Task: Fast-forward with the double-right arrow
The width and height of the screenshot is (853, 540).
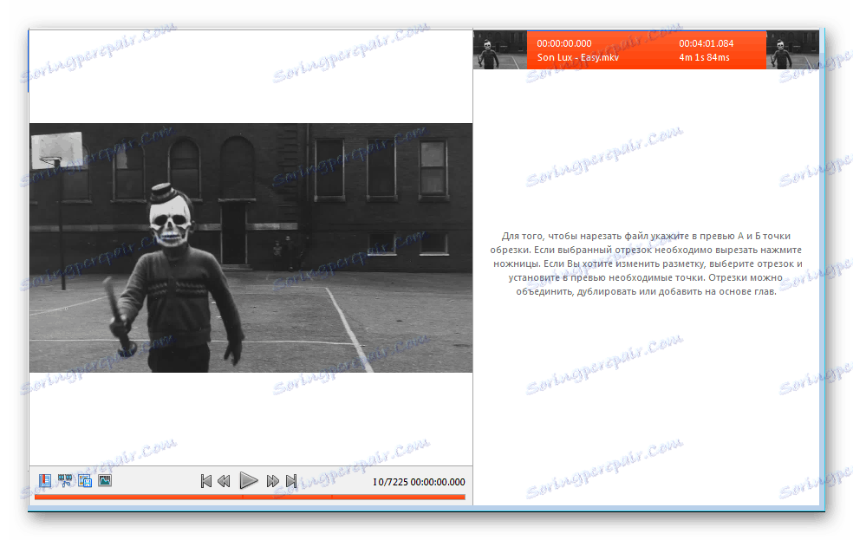Action: [x=272, y=481]
